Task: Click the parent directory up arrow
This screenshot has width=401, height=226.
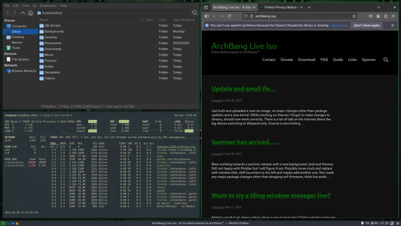Action: tap(23, 13)
